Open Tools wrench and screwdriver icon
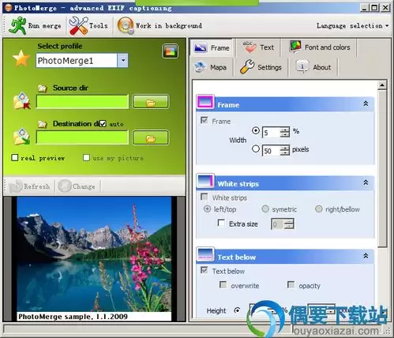The width and height of the screenshot is (394, 338). click(x=78, y=25)
